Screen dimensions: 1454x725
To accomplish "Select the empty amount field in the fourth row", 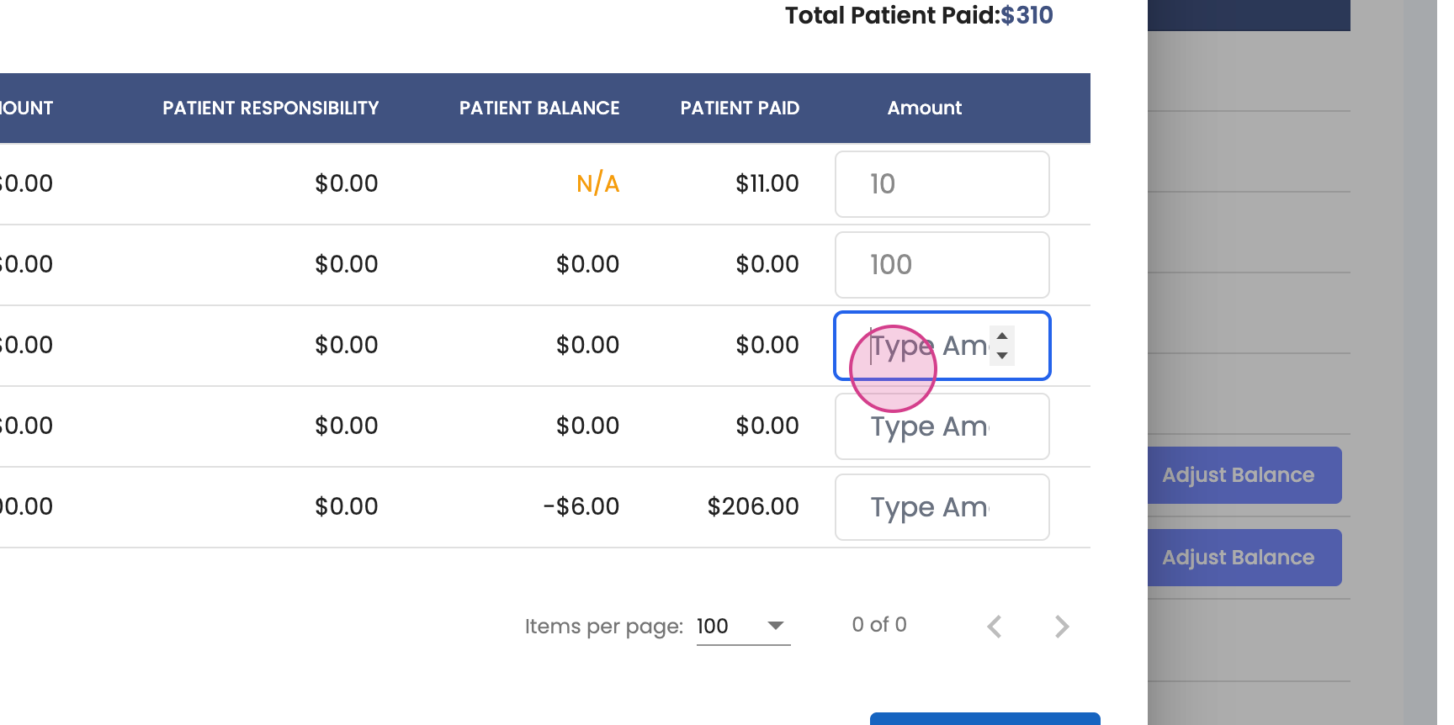I will pyautogui.click(x=942, y=426).
